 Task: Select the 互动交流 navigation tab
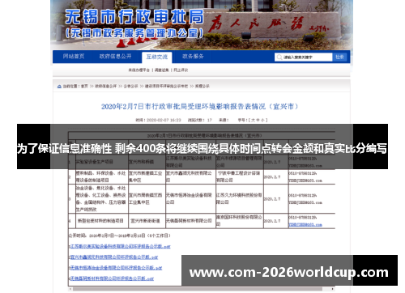[157, 57]
